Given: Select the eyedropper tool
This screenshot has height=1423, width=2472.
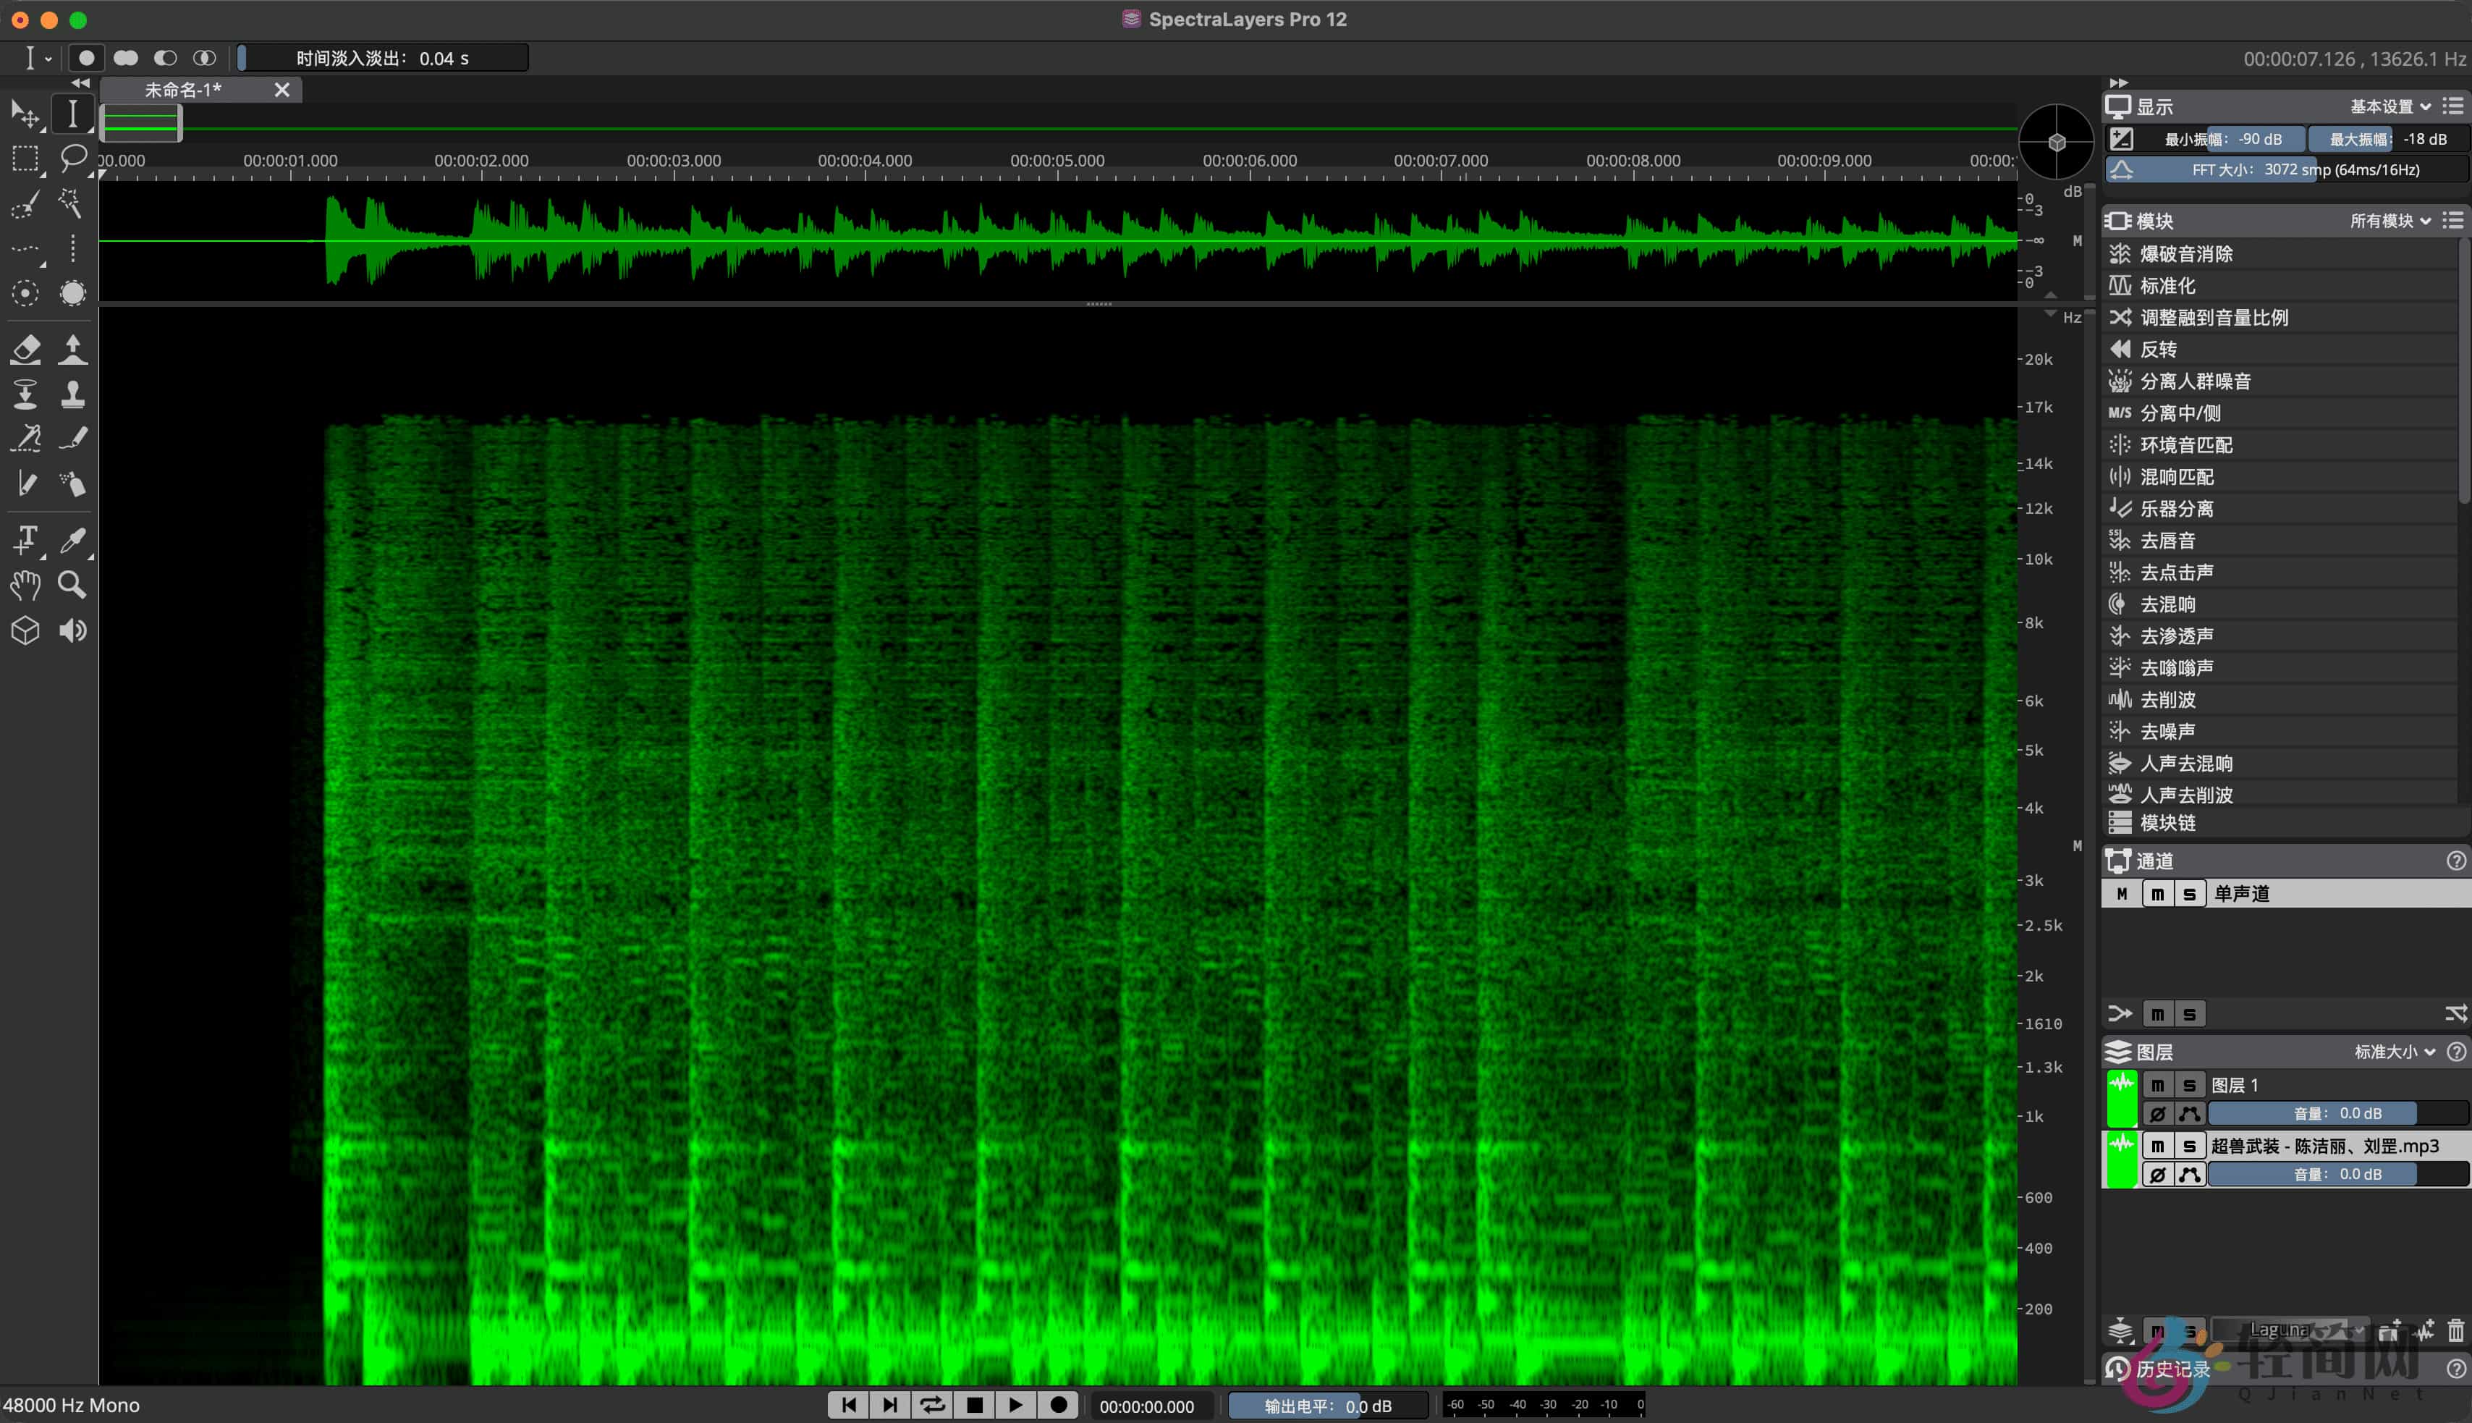Looking at the screenshot, I should [x=72, y=539].
